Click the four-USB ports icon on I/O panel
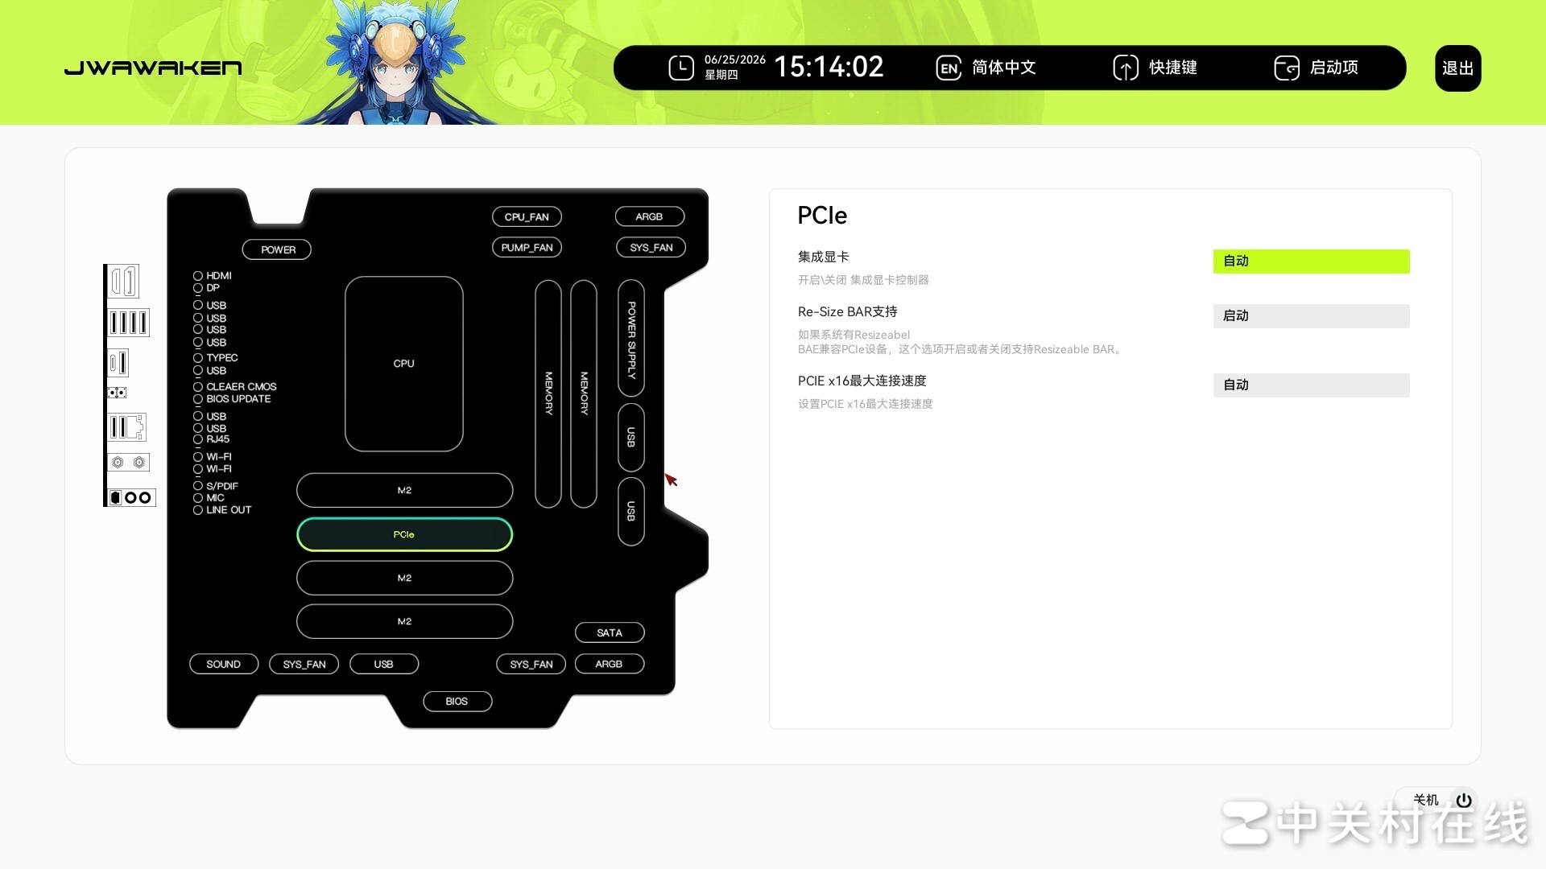Viewport: 1546px width, 869px height. pyautogui.click(x=128, y=323)
